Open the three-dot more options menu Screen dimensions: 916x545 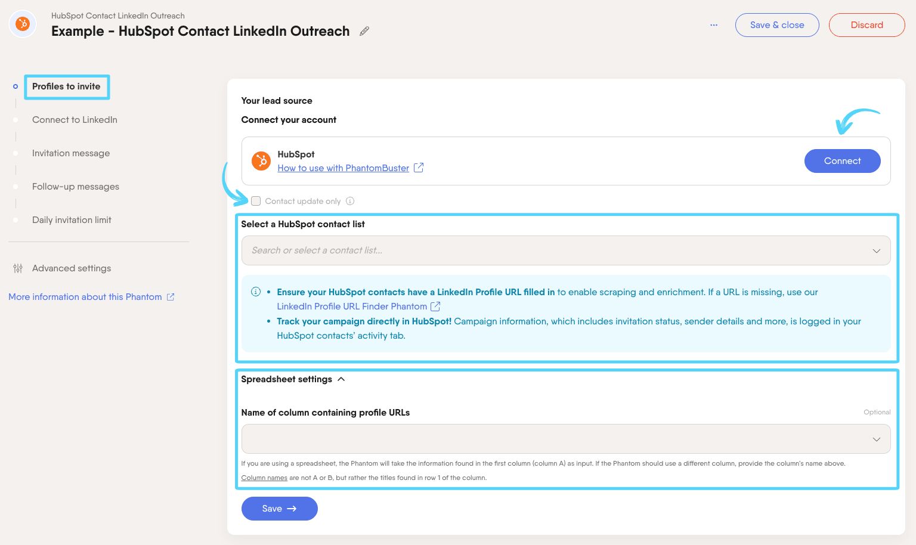point(714,25)
